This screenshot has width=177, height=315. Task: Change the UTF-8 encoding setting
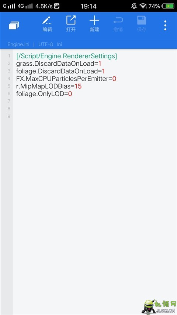coord(46,44)
